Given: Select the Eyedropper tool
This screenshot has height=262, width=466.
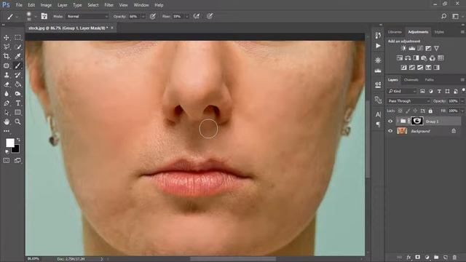Looking at the screenshot, I should (x=17, y=56).
